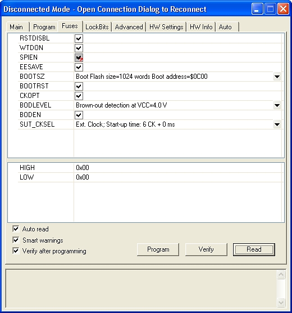Open the BOOTSZ dropdown arrow
Viewport: 292px width, 313px height.
coord(277,77)
